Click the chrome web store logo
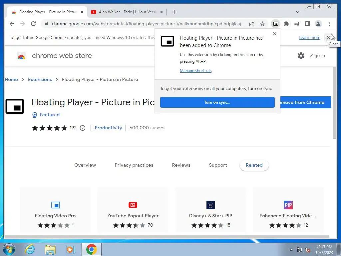Screen dimensions: 341x256 (54, 56)
